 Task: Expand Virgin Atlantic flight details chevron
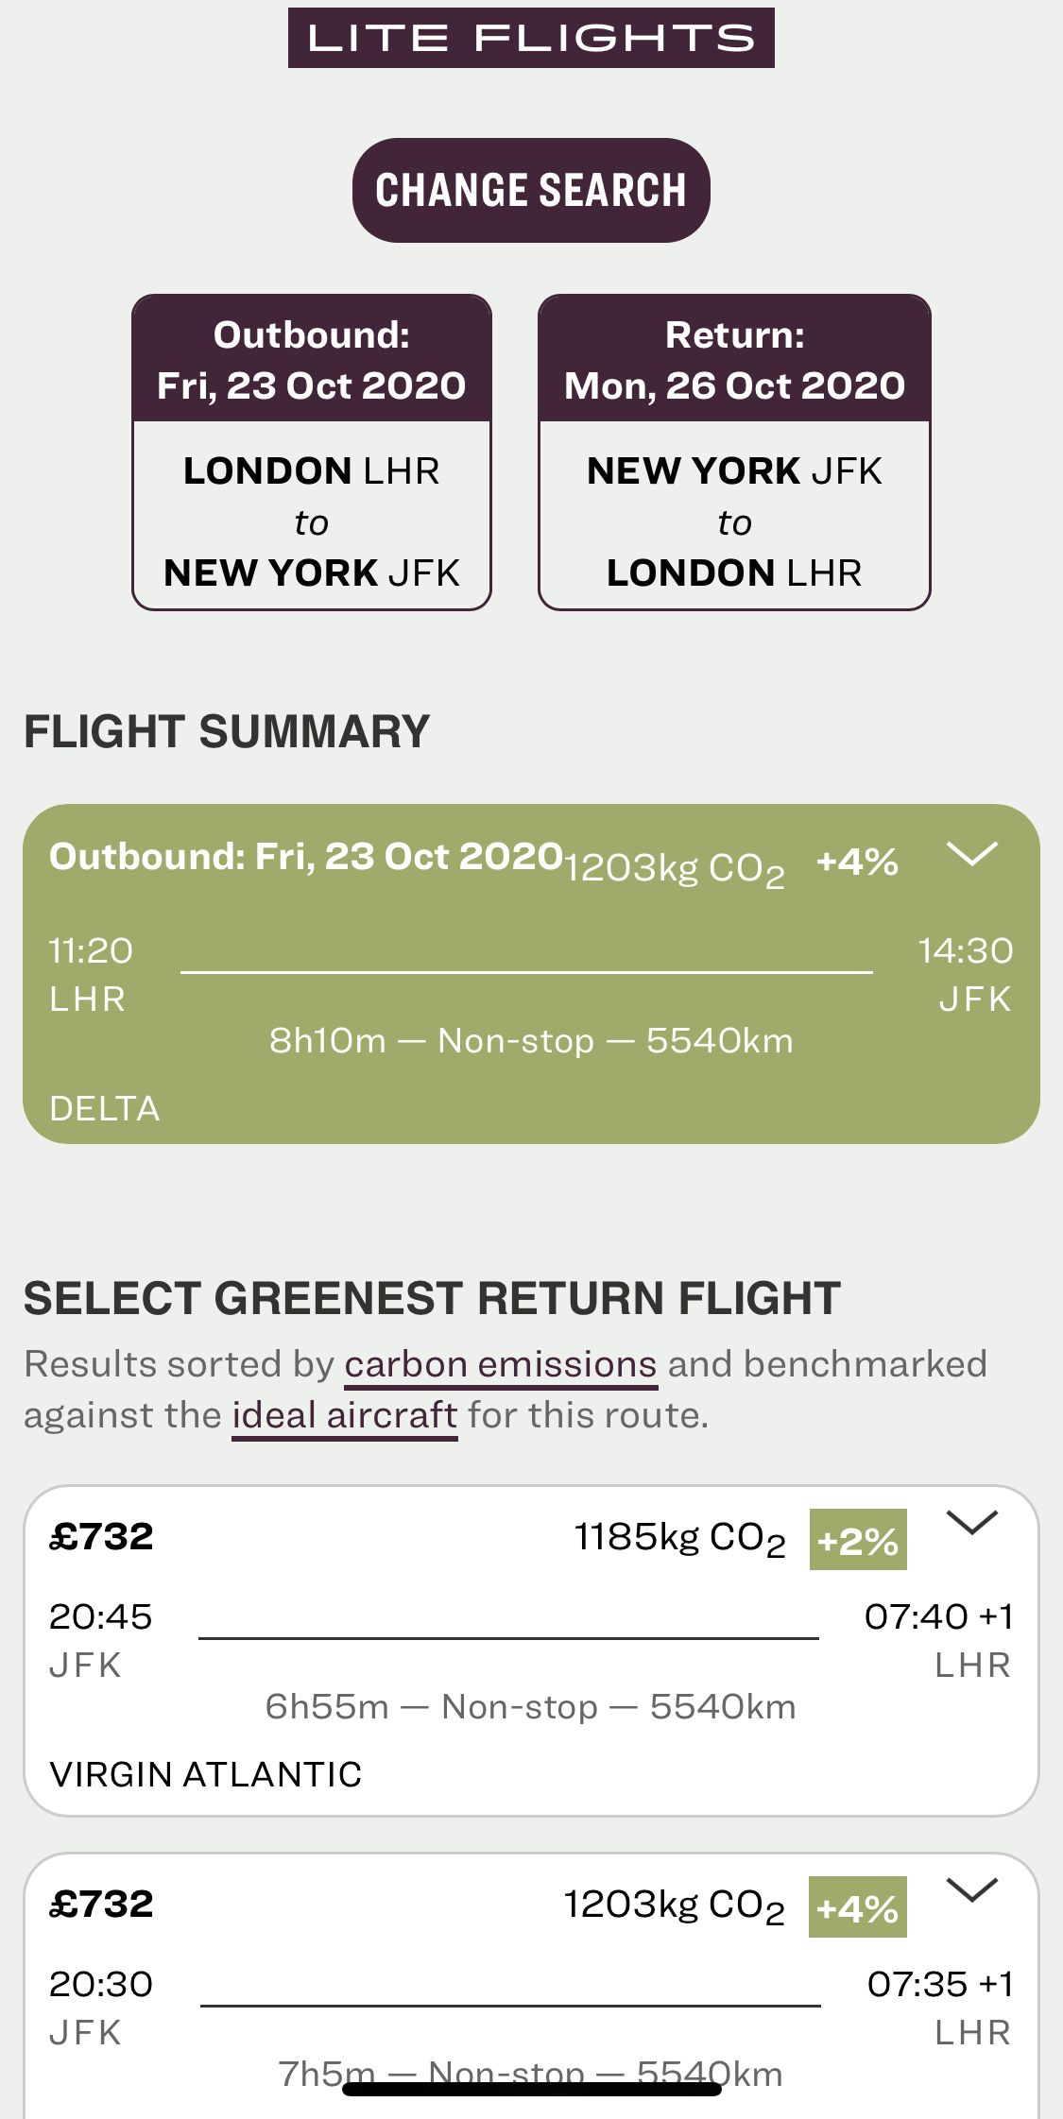point(971,1523)
